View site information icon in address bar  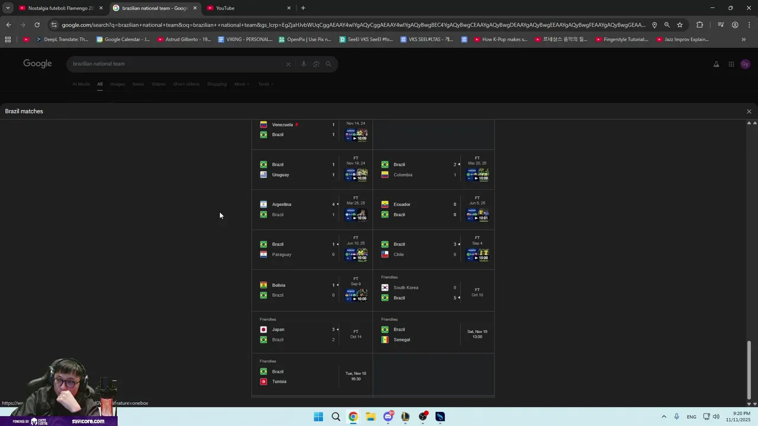pos(54,25)
